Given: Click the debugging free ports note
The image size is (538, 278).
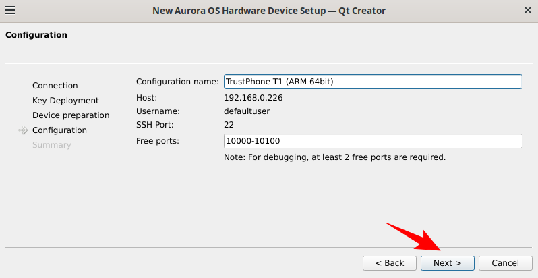Looking at the screenshot, I should 334,157.
